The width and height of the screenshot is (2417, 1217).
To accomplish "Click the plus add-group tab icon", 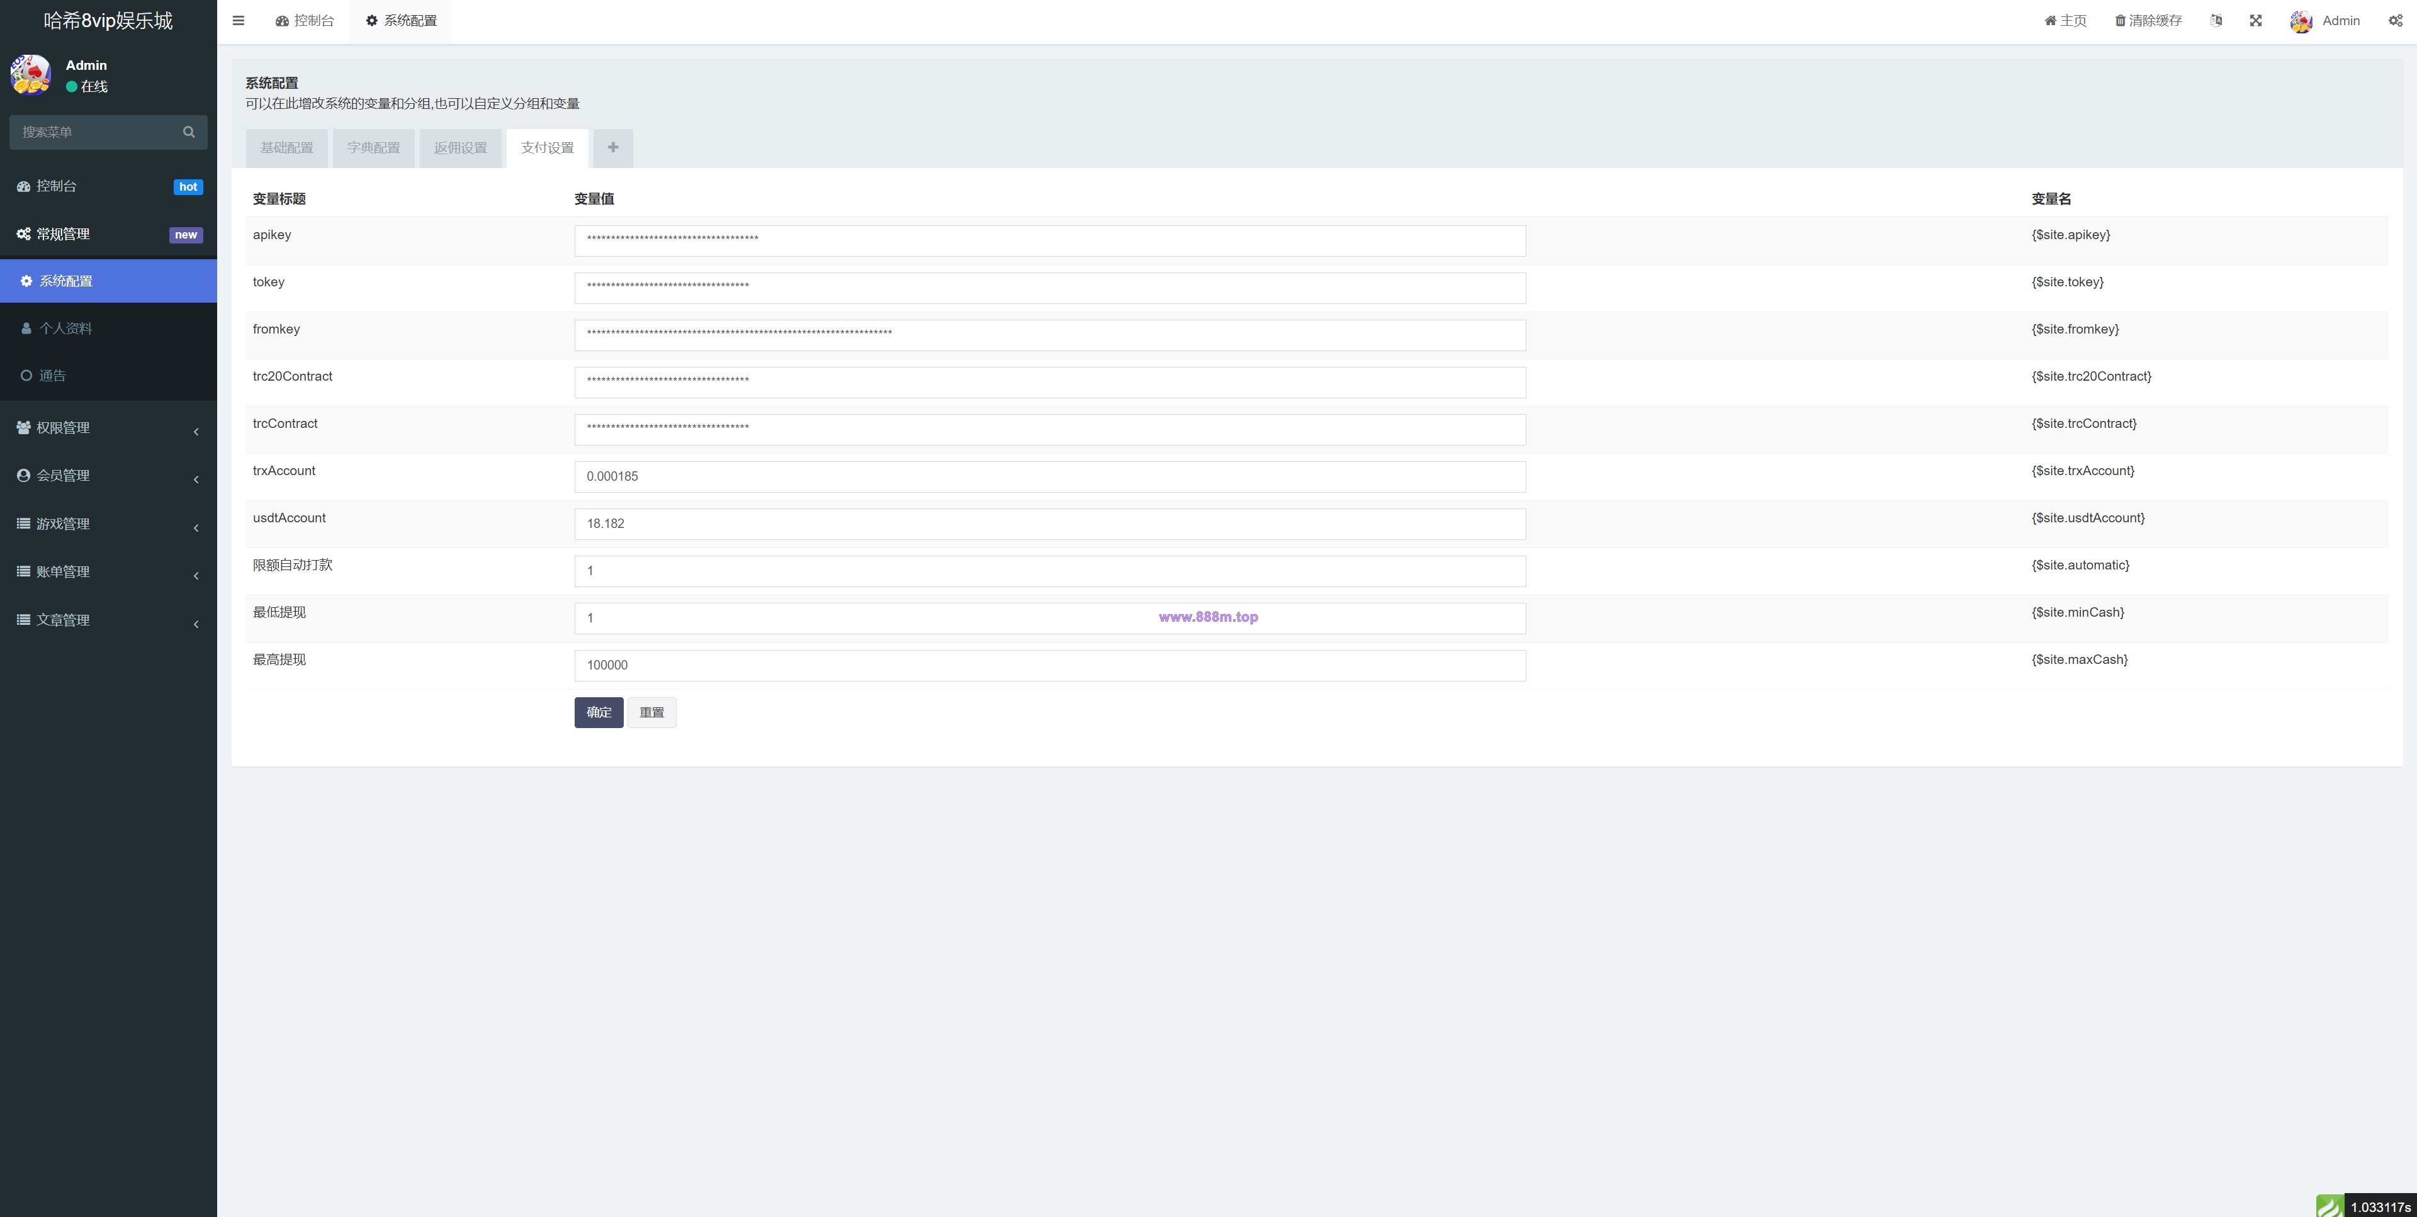I will coord(612,149).
